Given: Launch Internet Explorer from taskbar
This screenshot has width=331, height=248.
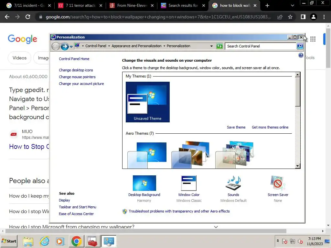Looking at the screenshot, I should click(45, 241).
